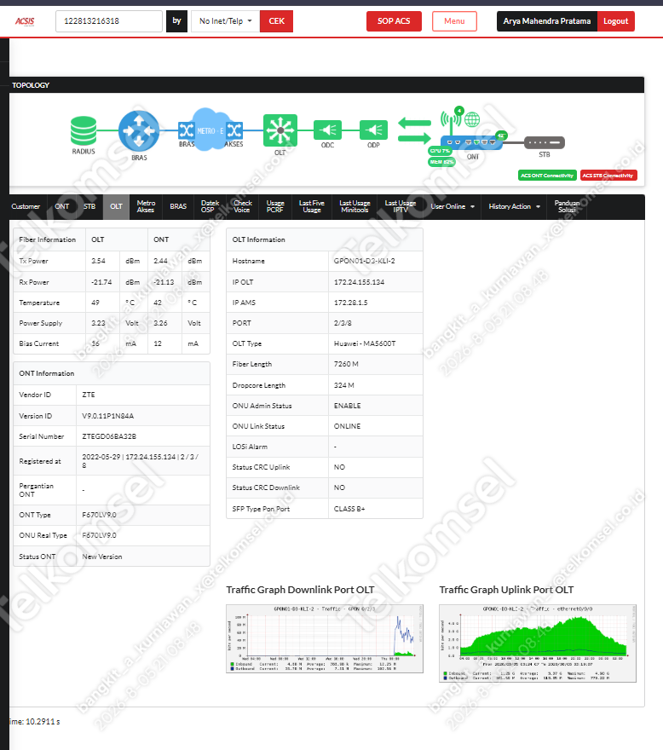Open the Datek OSP tab
Screen dimensions: 663x750
pos(210,206)
